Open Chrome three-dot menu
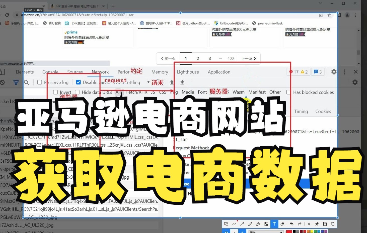Image resolution: width=367 pixels, height=233 pixels. click(355, 15)
